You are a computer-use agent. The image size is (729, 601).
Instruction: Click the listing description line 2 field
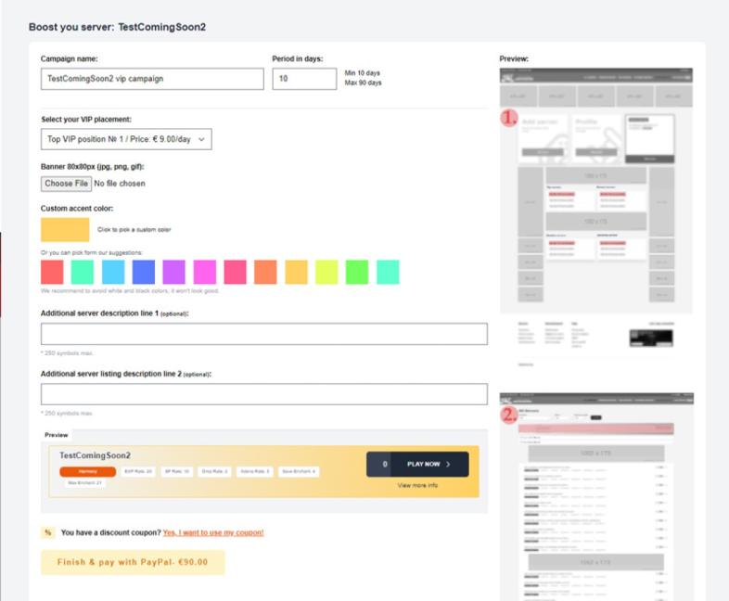(x=264, y=394)
